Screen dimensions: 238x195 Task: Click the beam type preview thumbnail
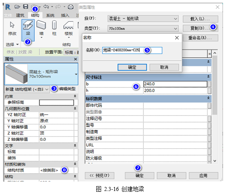[16, 74]
